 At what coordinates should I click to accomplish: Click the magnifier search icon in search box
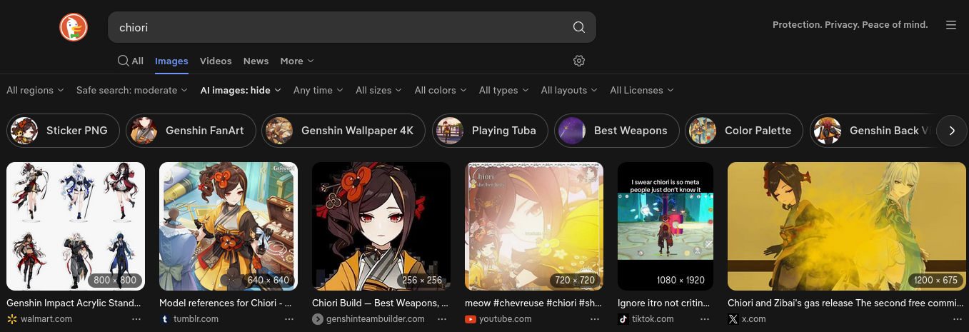[579, 27]
